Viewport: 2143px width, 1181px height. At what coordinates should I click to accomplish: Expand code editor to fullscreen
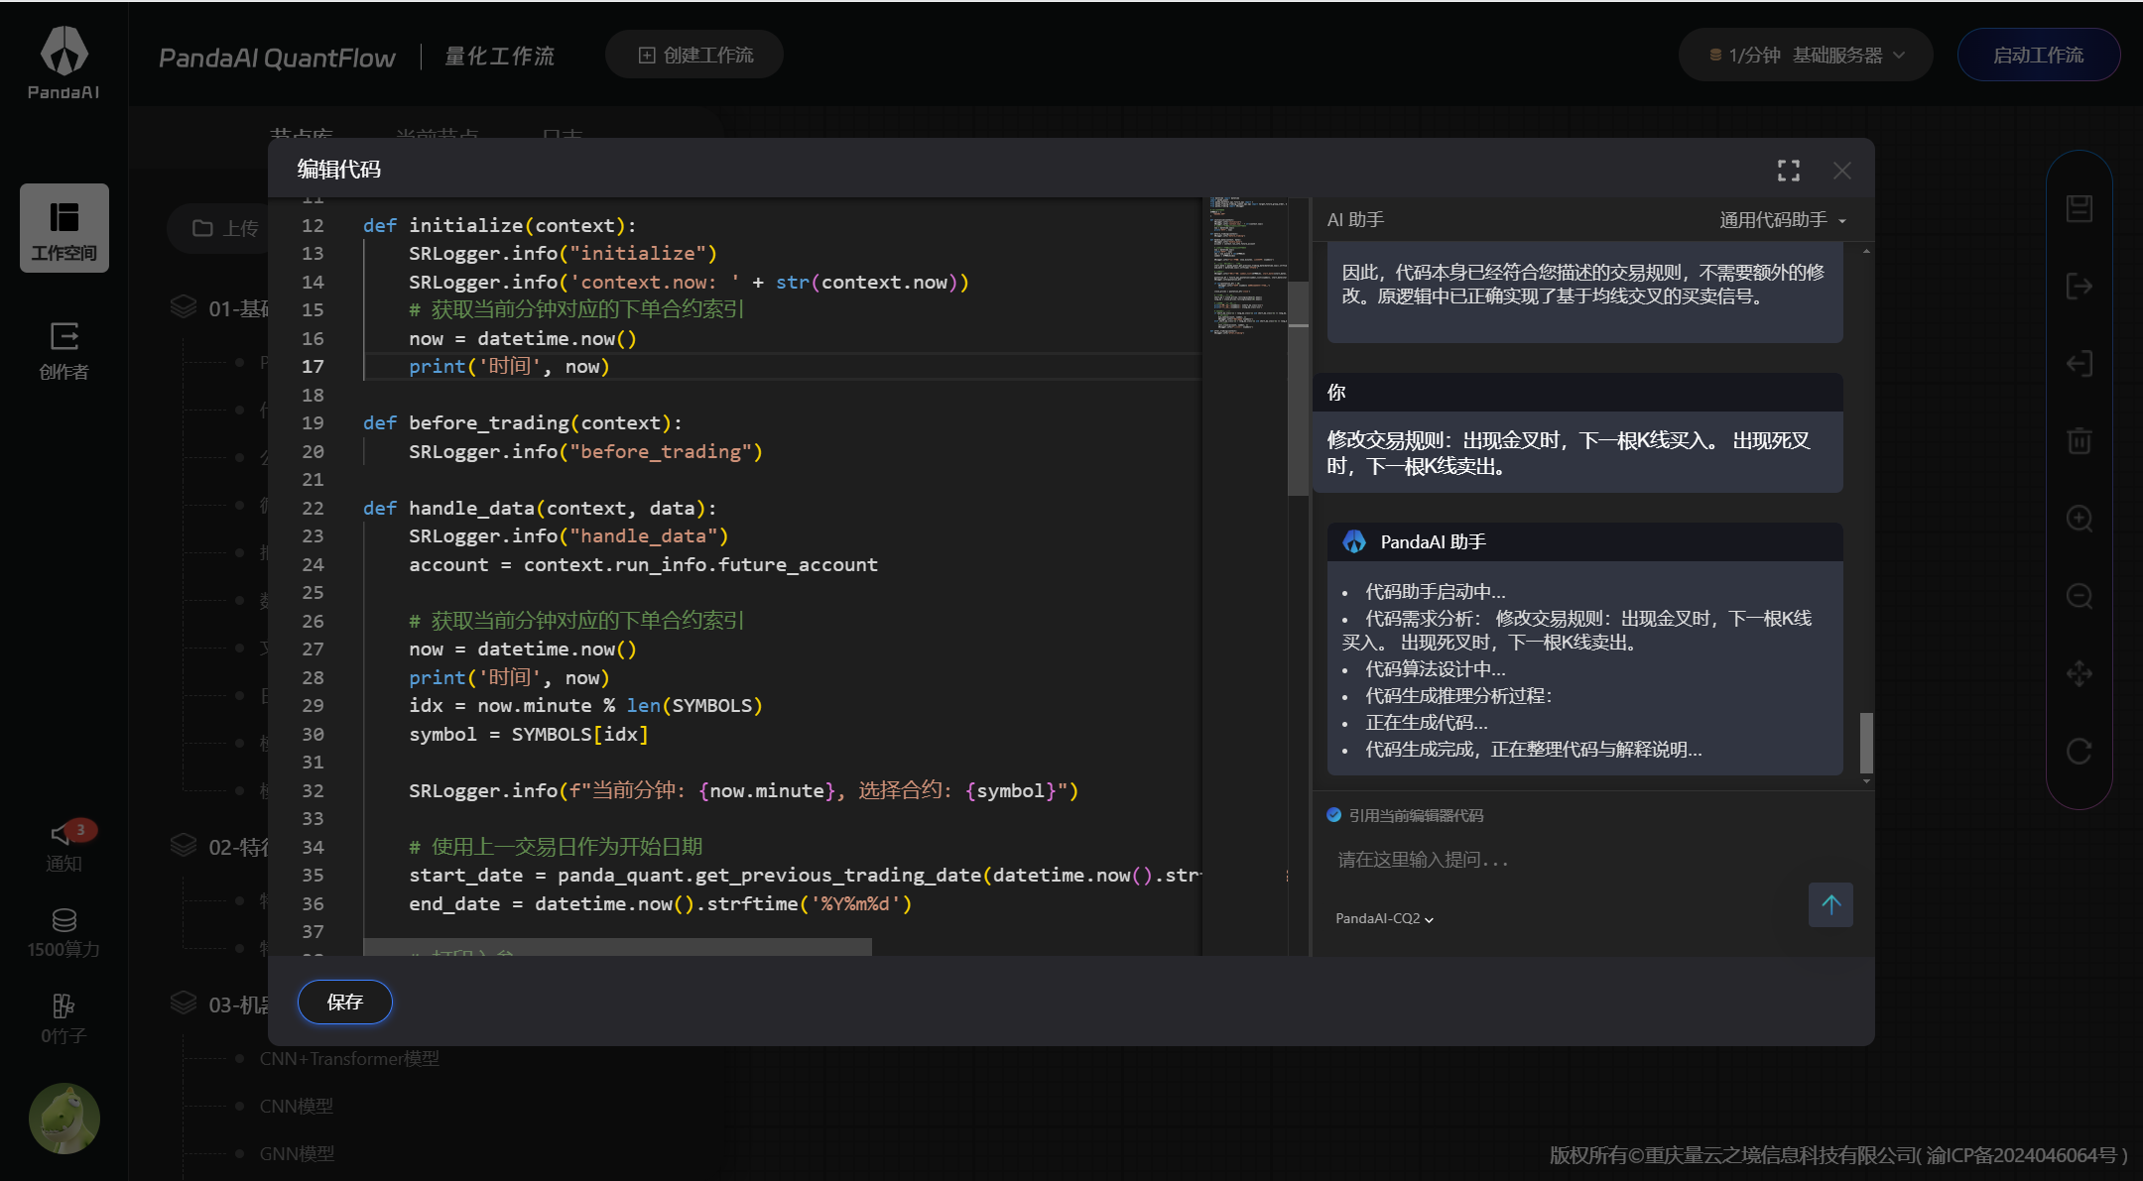(x=1789, y=171)
